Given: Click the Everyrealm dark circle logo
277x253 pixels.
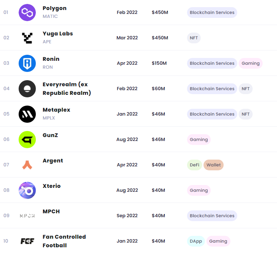Looking at the screenshot, I should (27, 89).
